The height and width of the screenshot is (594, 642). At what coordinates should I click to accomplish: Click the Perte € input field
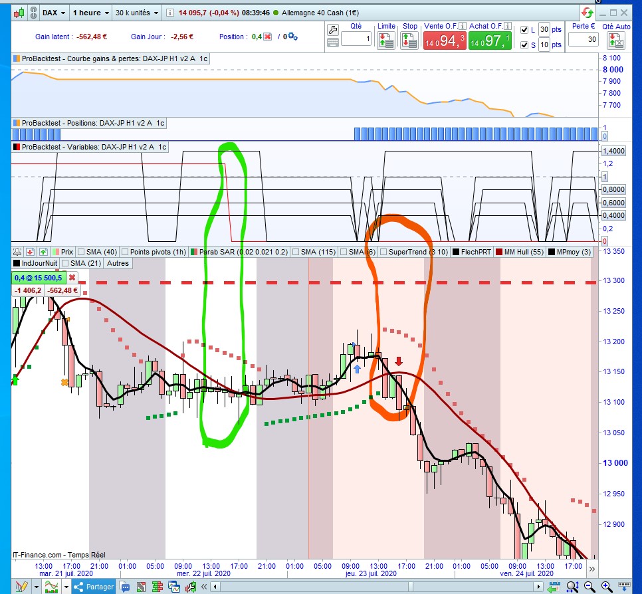click(584, 39)
